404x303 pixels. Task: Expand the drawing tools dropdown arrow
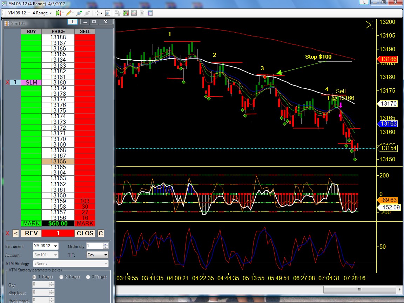point(73,13)
